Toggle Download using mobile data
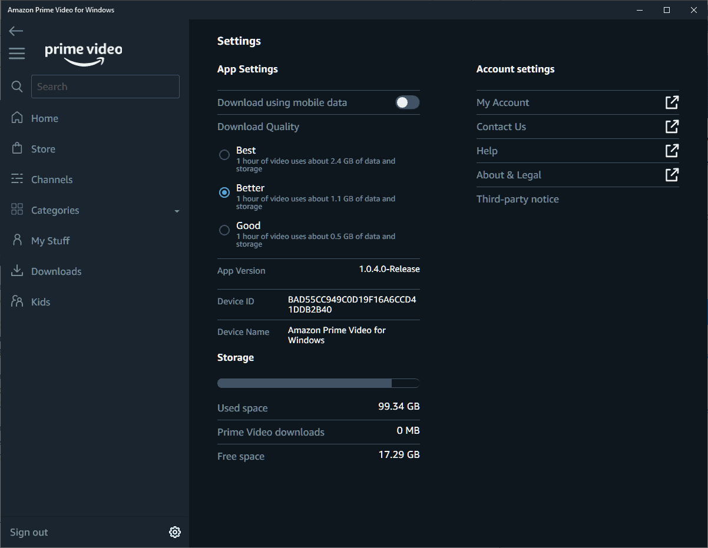The image size is (708, 548). pos(406,102)
